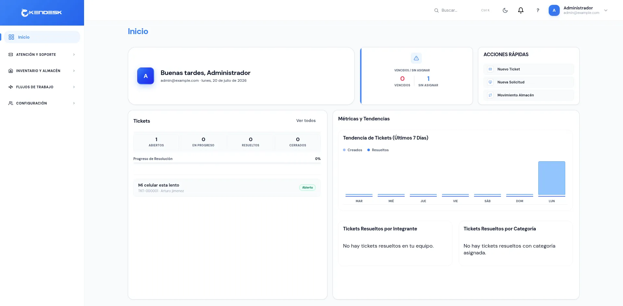
Task: Open Flujos de Trabajo menu item
Action: [x=42, y=87]
